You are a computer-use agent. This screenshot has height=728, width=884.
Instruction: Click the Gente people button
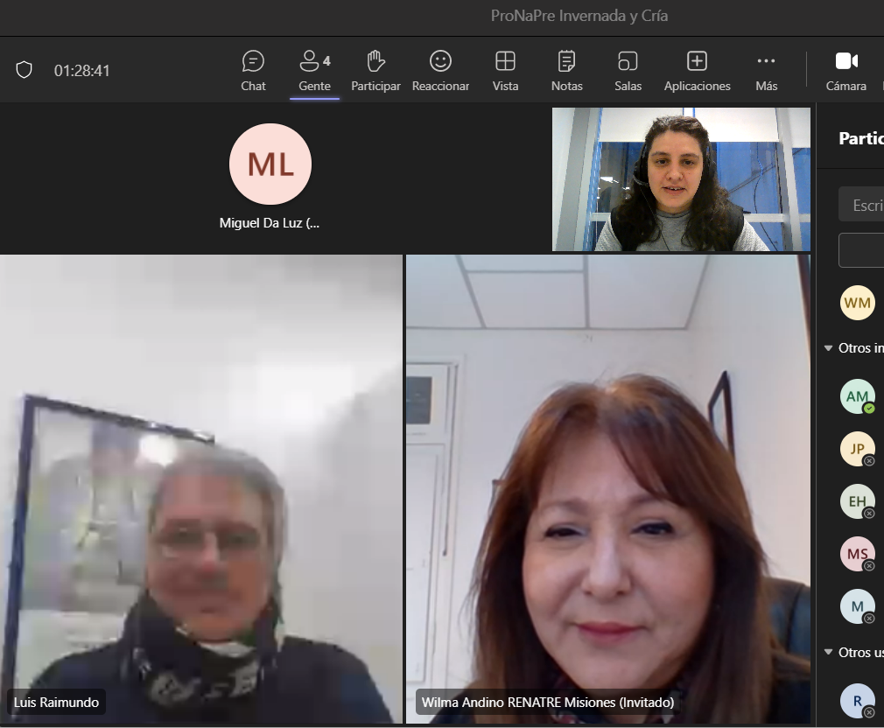pyautogui.click(x=314, y=70)
